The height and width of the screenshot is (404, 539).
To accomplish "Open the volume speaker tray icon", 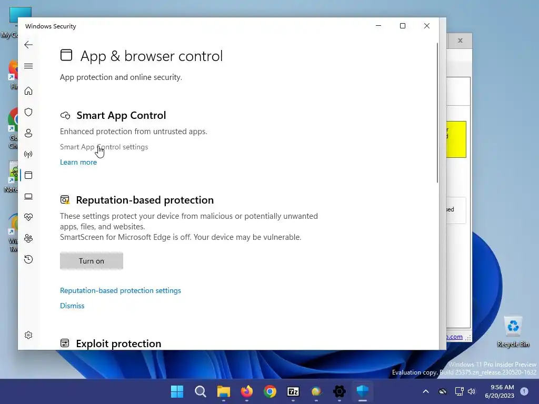I will [x=472, y=391].
